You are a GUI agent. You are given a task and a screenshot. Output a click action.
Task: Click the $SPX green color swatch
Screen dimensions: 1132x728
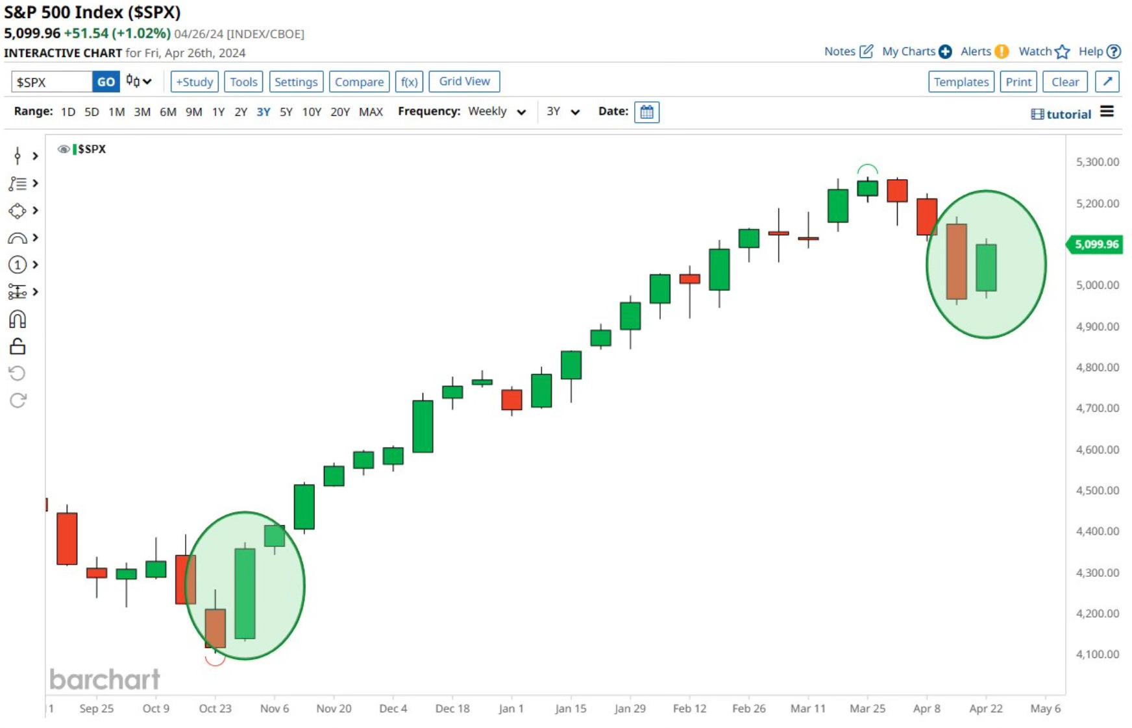(75, 149)
